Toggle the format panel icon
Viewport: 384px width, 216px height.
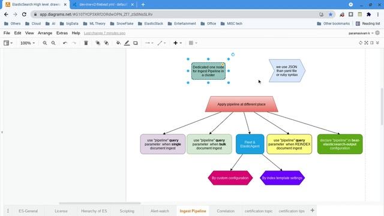pos(372,43)
